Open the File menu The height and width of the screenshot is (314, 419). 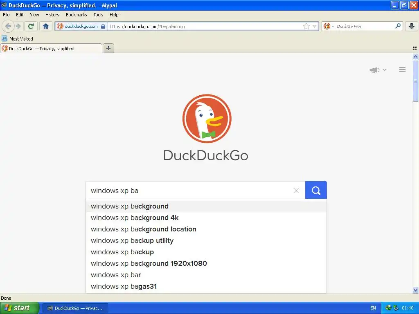click(x=6, y=15)
